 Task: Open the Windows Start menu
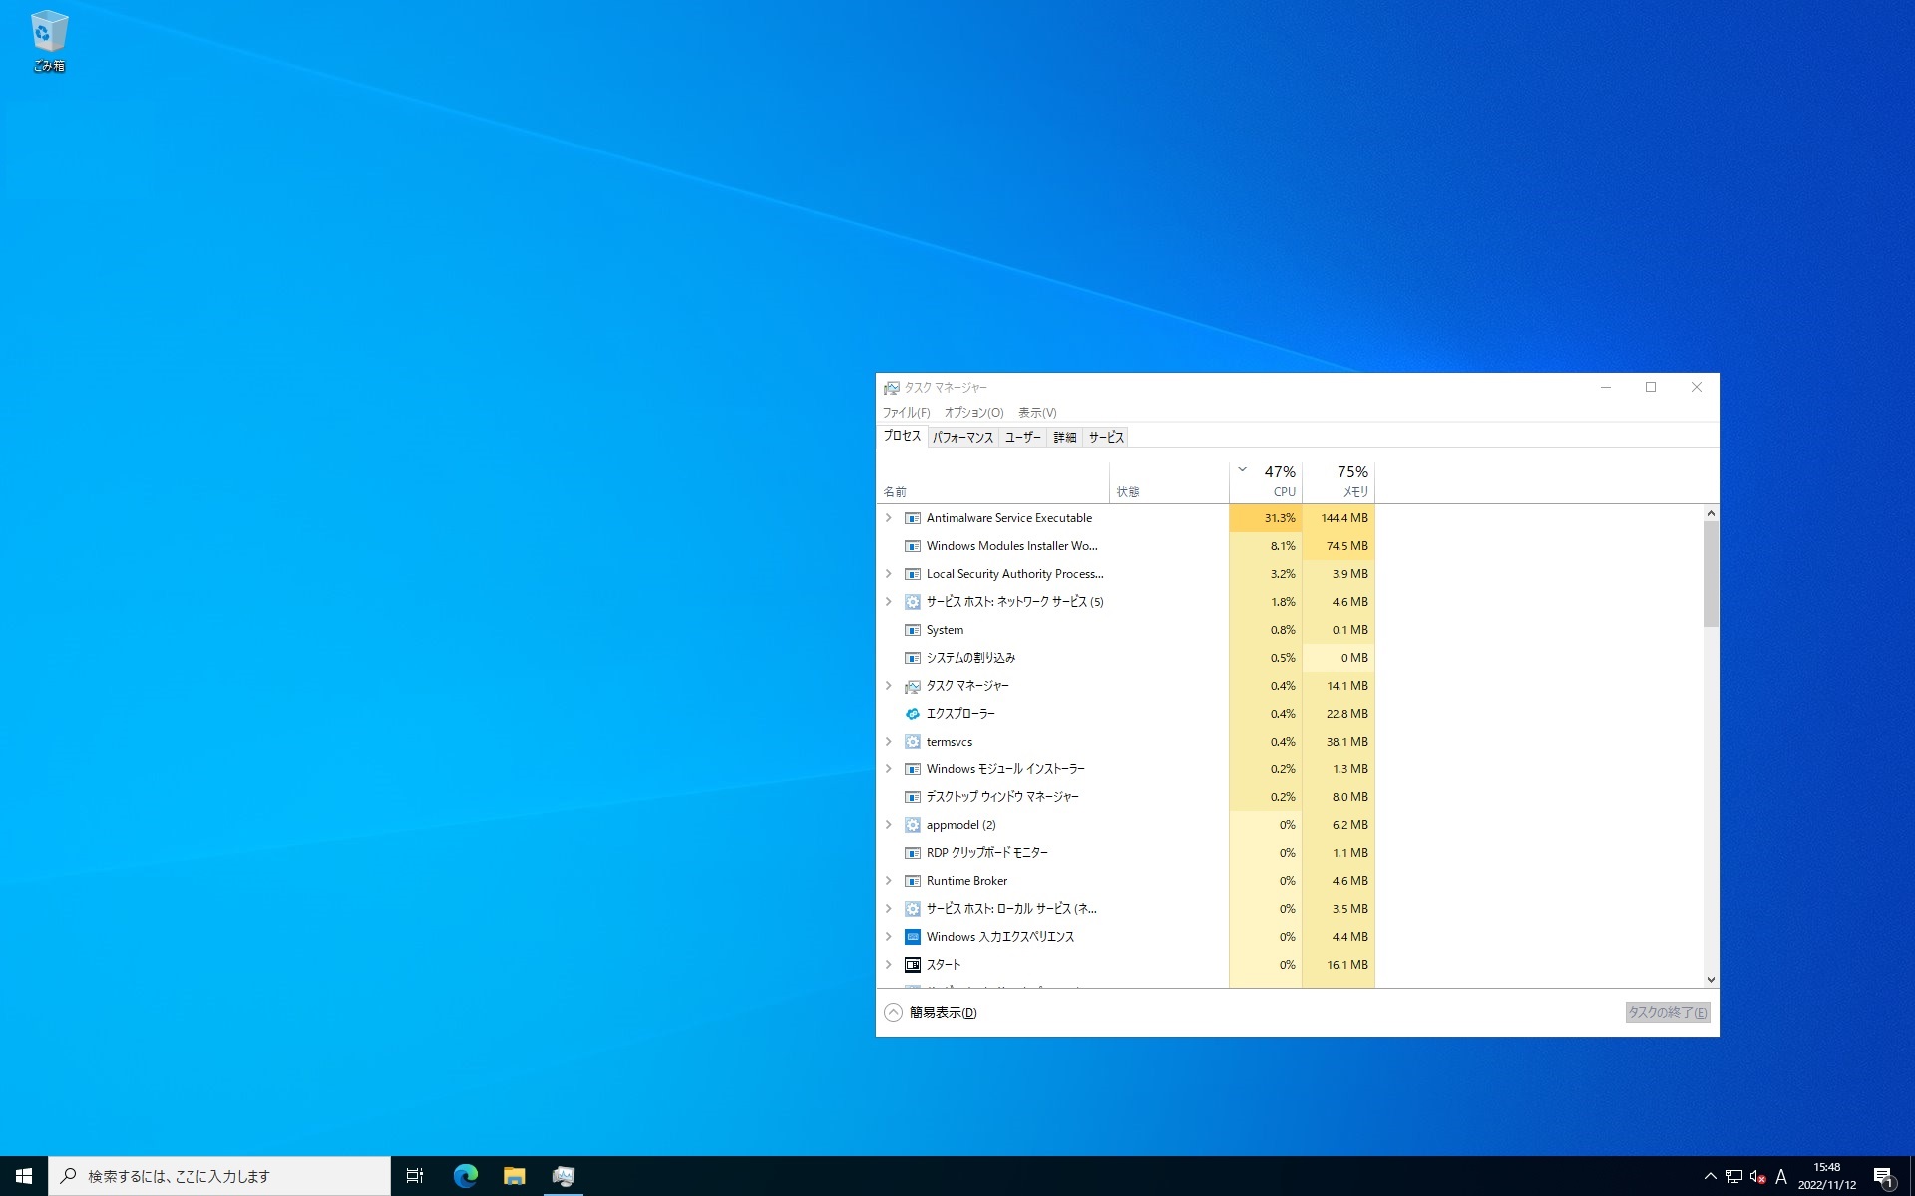[24, 1176]
